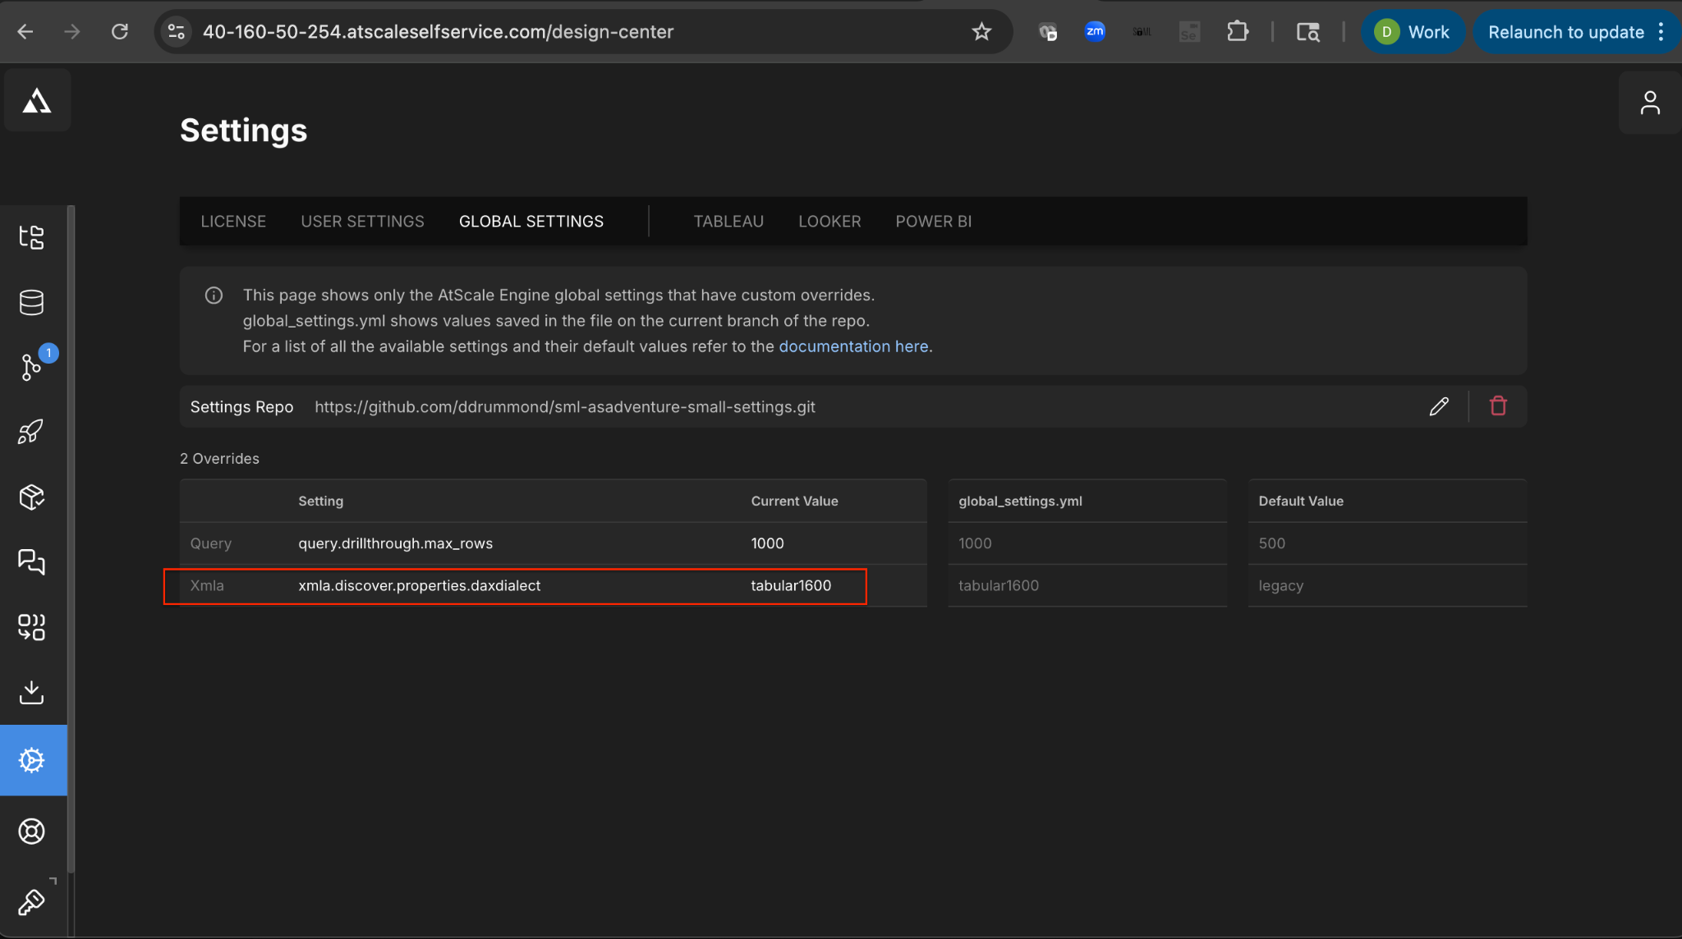
Task: Open the lifebuoy support icon
Action: (31, 831)
